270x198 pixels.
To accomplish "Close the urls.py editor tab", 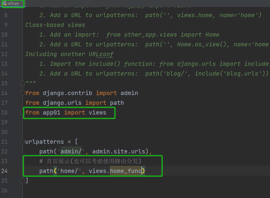I will tap(22, 4).
